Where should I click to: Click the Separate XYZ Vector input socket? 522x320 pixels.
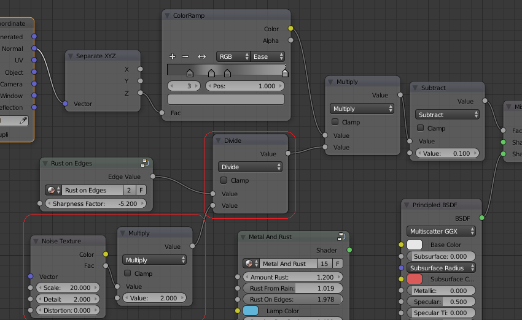click(65, 104)
